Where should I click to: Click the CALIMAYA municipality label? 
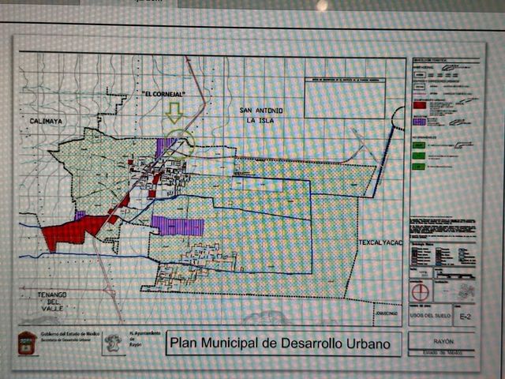[46, 121]
